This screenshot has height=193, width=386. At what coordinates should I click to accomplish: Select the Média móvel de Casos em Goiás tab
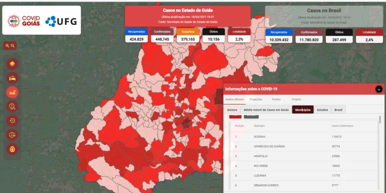pyautogui.click(x=266, y=110)
